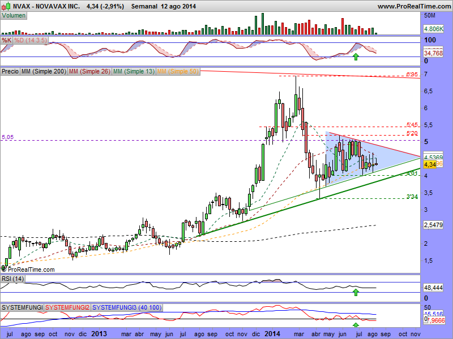Select the MM (Simple 50) moving average label
453x339 pixels.
[178, 71]
